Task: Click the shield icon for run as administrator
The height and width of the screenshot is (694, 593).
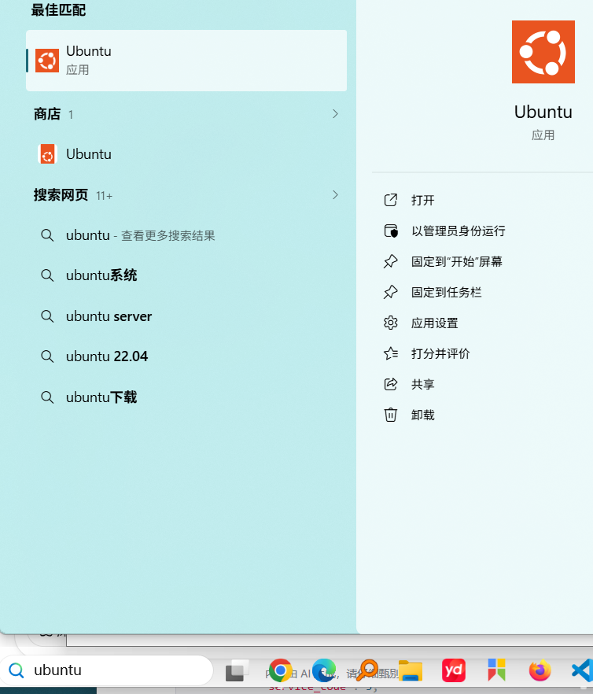Action: (x=391, y=231)
